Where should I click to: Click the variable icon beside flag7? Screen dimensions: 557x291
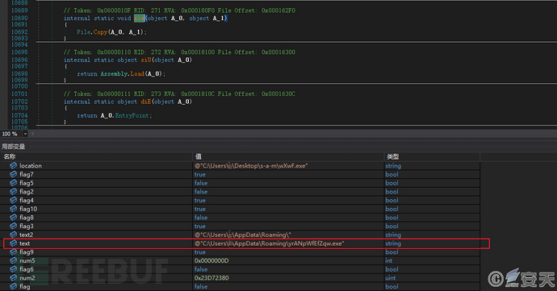click(14, 174)
